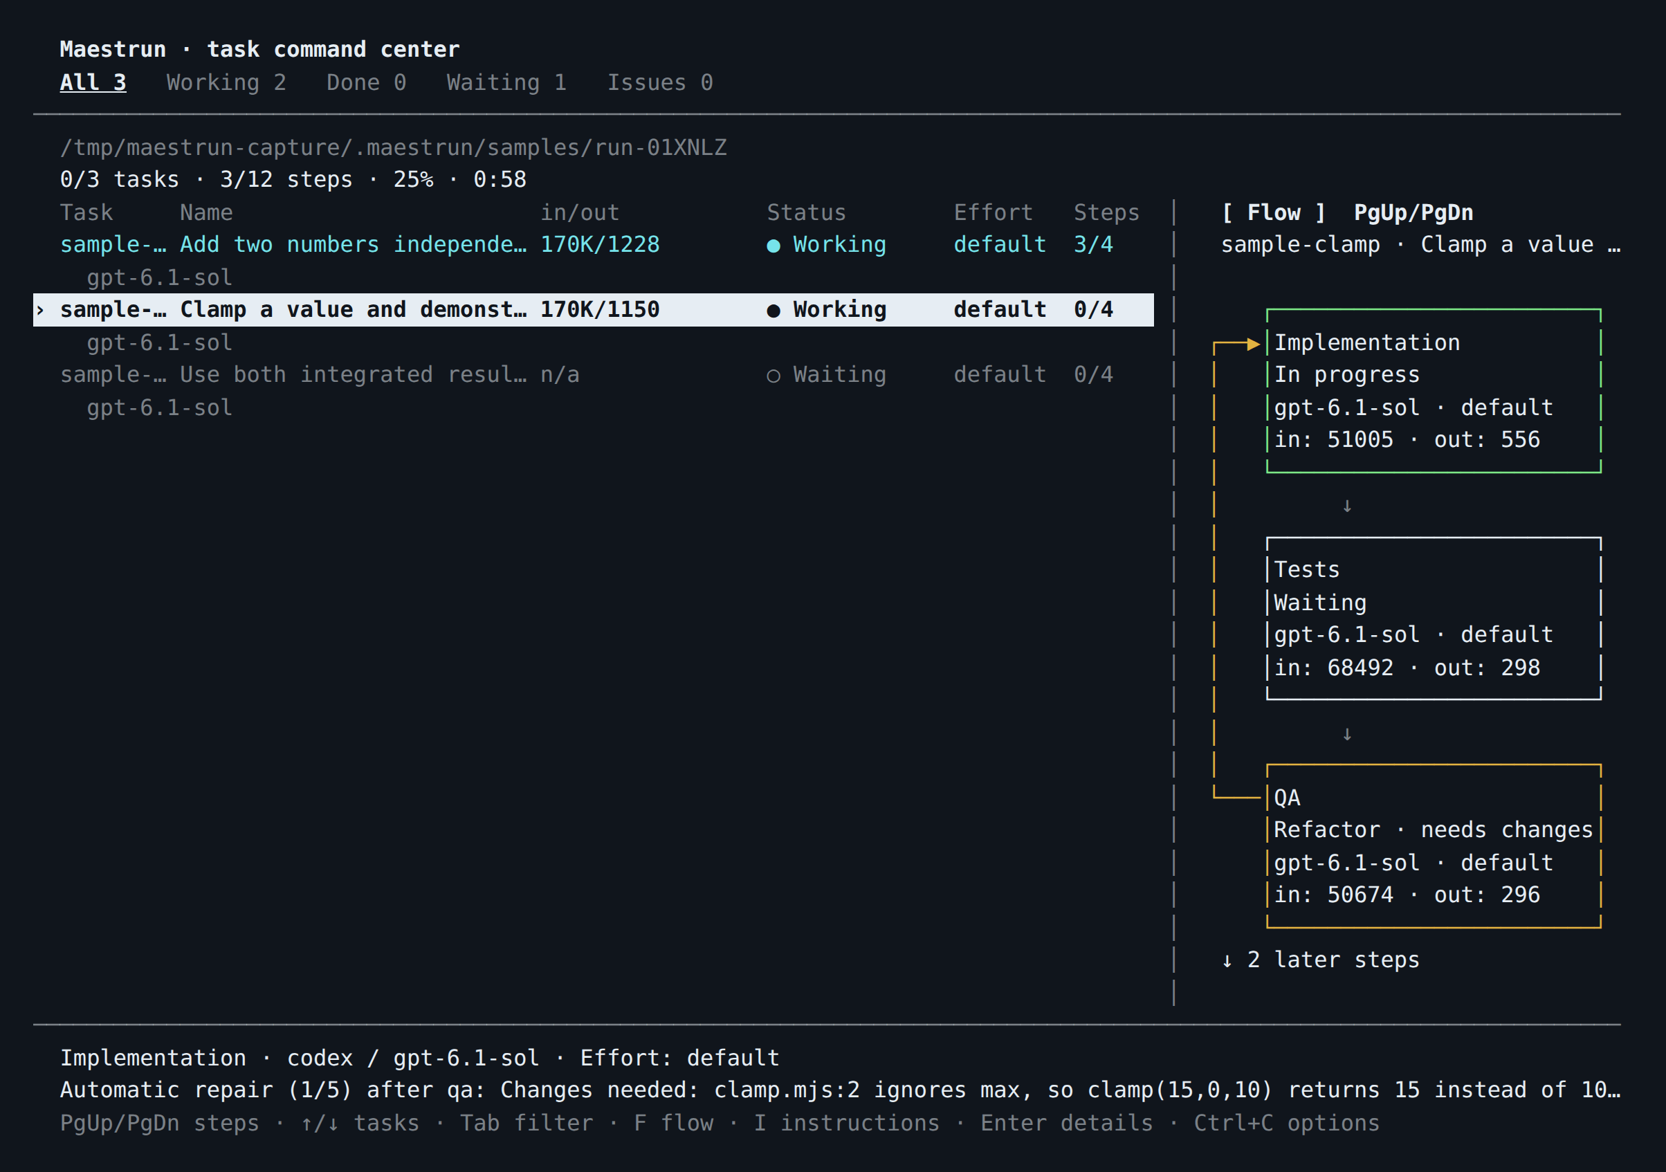Select the All 3 filter tab
Image resolution: width=1666 pixels, height=1172 pixels.
click(x=93, y=83)
